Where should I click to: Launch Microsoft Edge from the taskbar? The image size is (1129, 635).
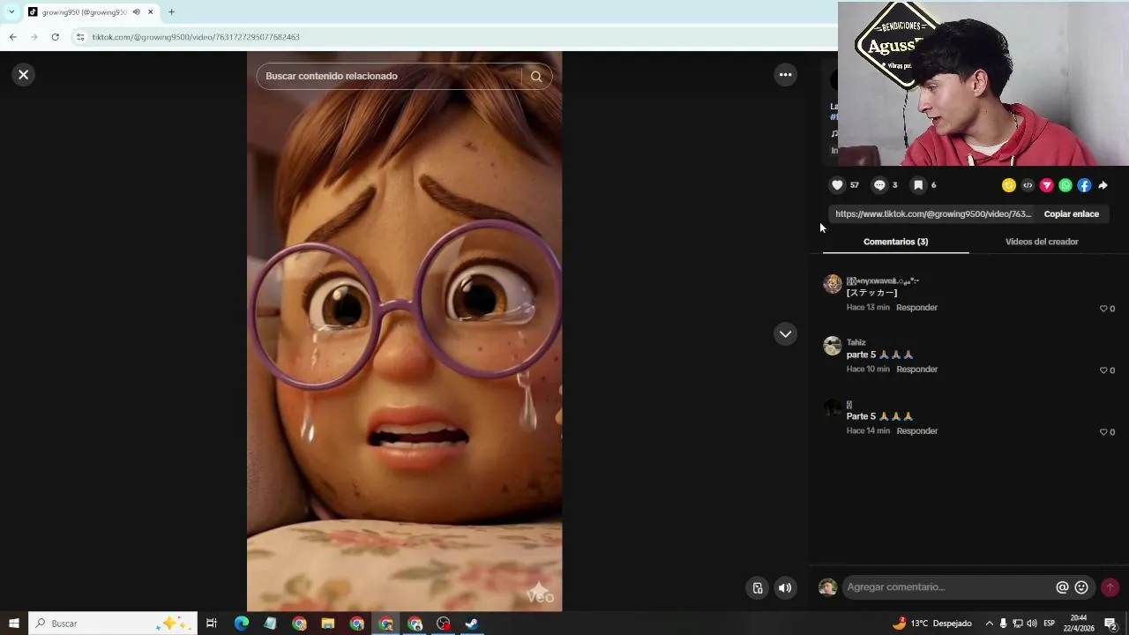tap(241, 624)
